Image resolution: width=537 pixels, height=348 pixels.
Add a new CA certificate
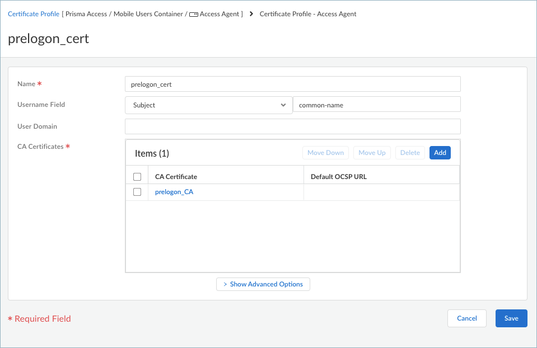click(440, 153)
